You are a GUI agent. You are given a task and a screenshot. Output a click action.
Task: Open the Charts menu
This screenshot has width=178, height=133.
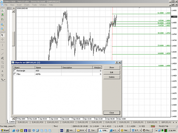click(27, 5)
